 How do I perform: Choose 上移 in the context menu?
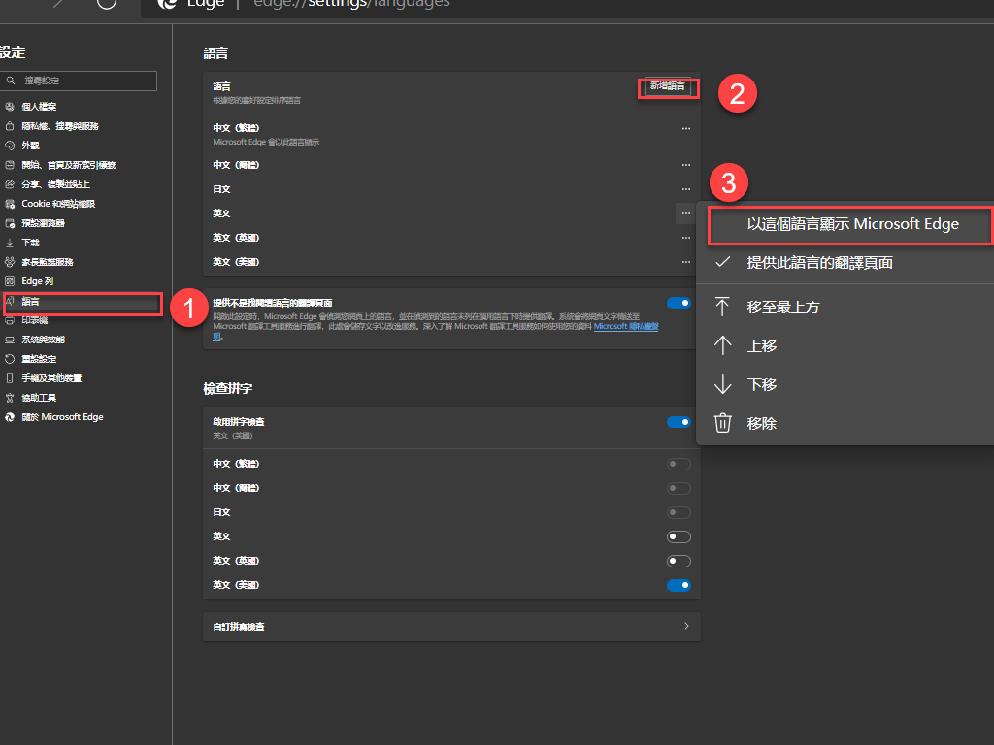click(x=845, y=346)
